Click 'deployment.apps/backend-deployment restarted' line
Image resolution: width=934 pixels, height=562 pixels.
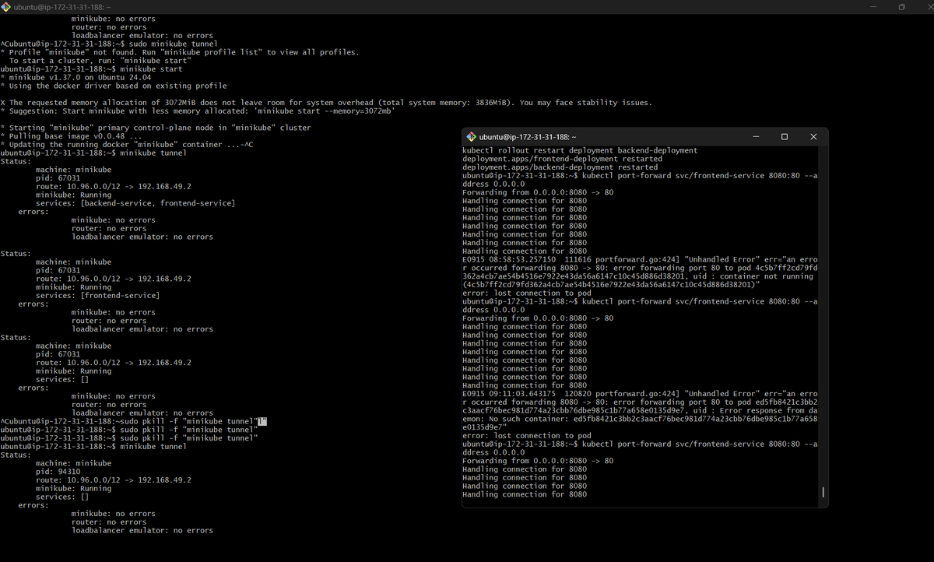point(560,167)
